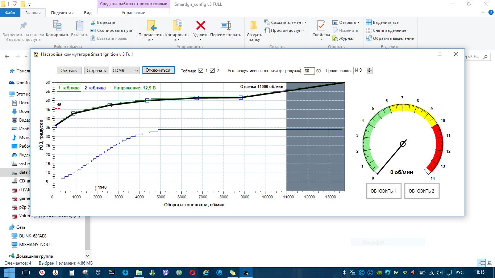Click the Bluetooth tray icon

click(x=345, y=273)
